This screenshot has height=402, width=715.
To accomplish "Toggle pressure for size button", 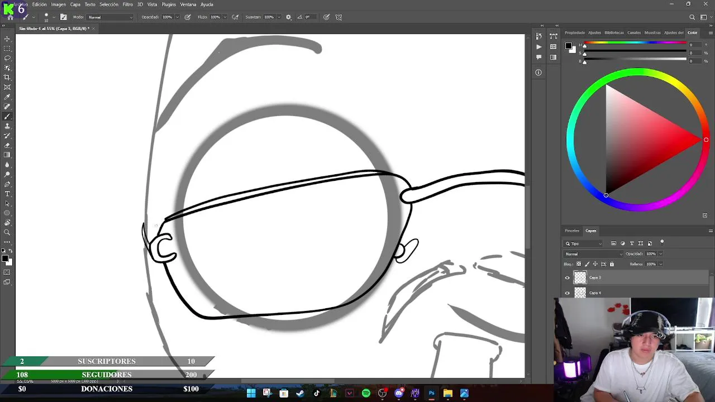I will 326,17.
